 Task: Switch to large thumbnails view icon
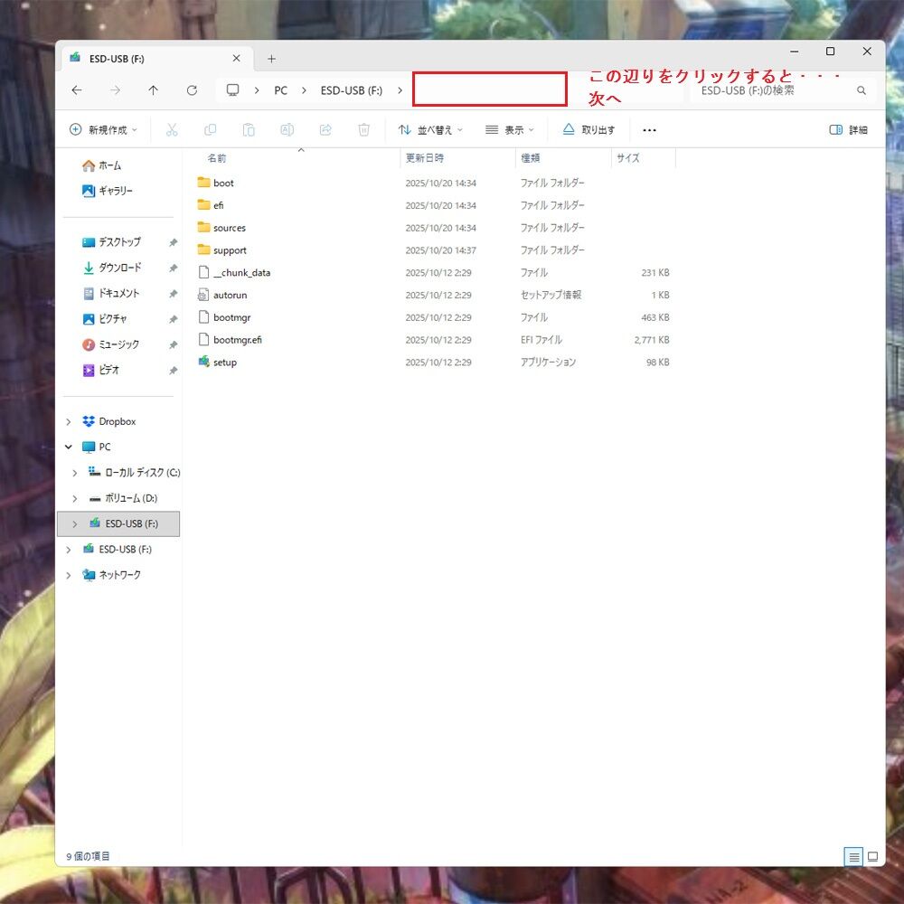click(x=873, y=857)
